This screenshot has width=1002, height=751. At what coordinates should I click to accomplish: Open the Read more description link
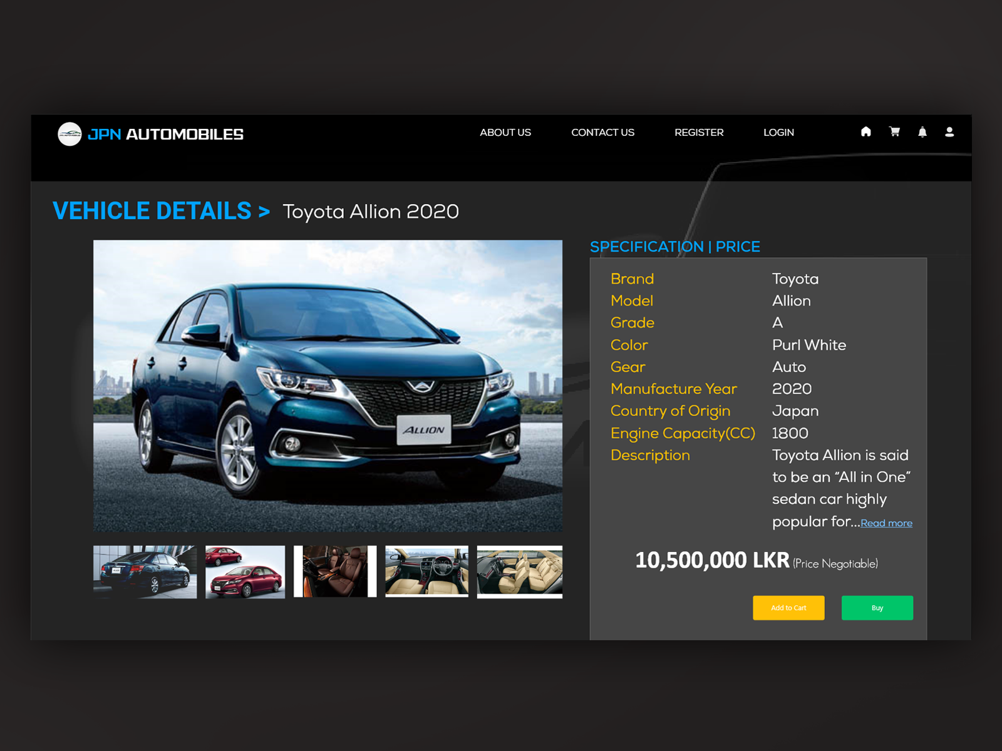tap(887, 523)
